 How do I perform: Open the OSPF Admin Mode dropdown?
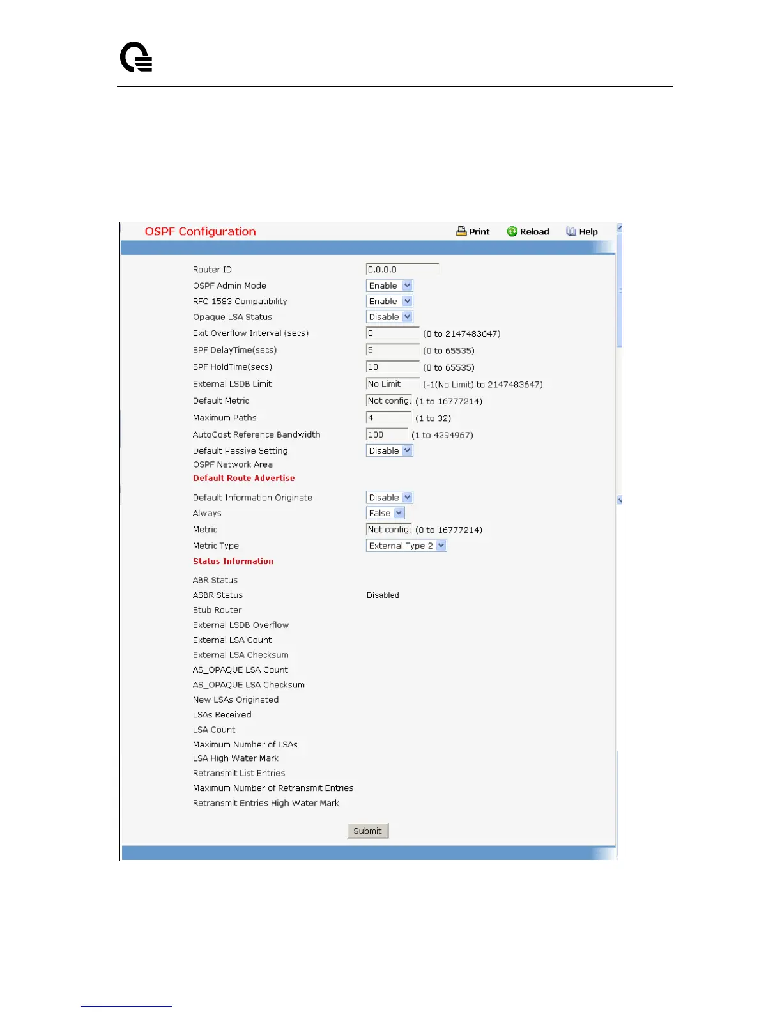pyautogui.click(x=390, y=286)
